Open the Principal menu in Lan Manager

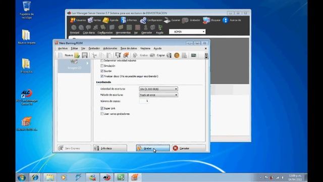(x=75, y=32)
